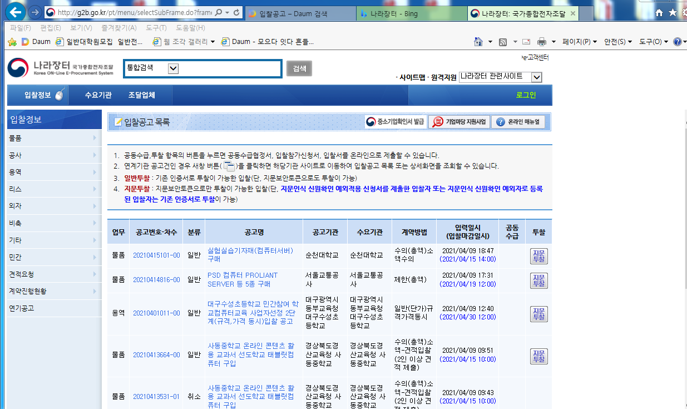Select the 수요기관 navigation tab
Viewport: 687px width, 409px height.
pyautogui.click(x=98, y=95)
